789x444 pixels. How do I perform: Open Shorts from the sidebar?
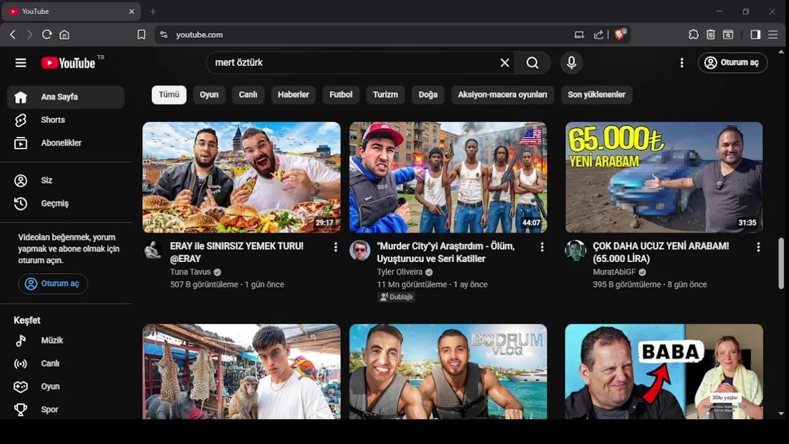coord(66,120)
